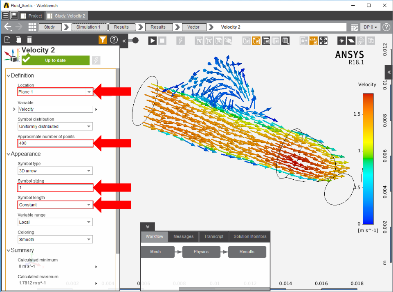Click the box-select cube icon
The width and height of the screenshot is (393, 292).
click(x=228, y=40)
